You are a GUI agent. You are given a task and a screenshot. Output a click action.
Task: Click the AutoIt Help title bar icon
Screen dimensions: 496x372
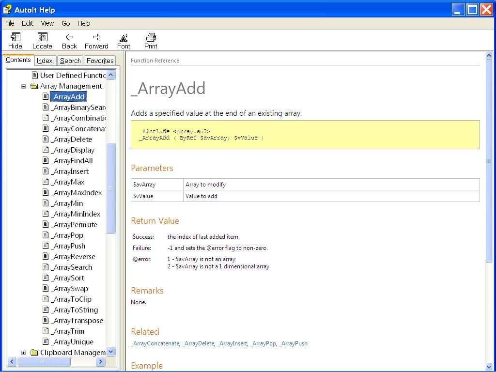point(7,10)
